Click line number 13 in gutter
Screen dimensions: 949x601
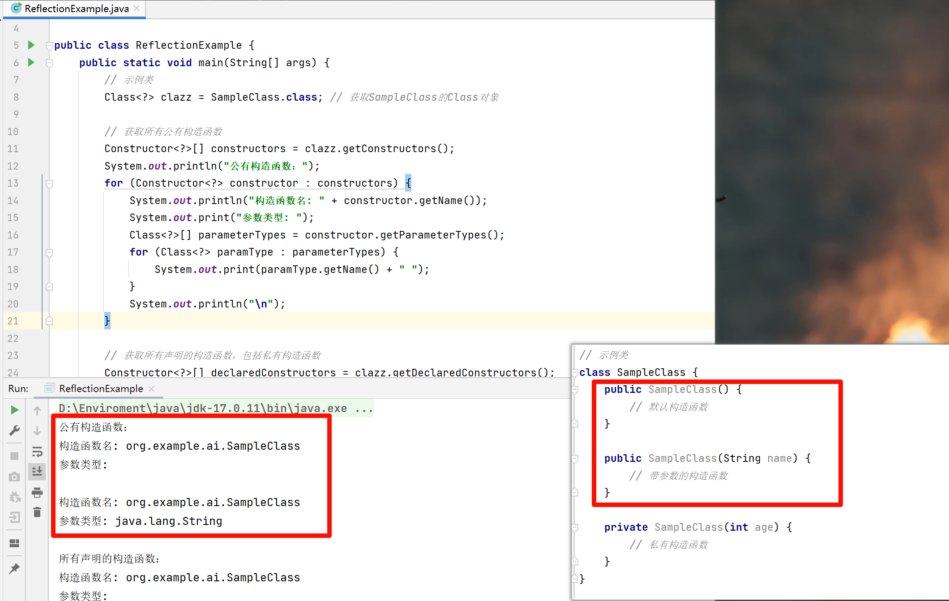[13, 183]
